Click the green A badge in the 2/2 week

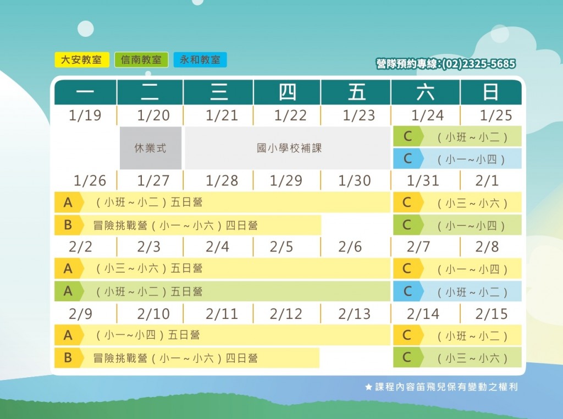pos(68,291)
